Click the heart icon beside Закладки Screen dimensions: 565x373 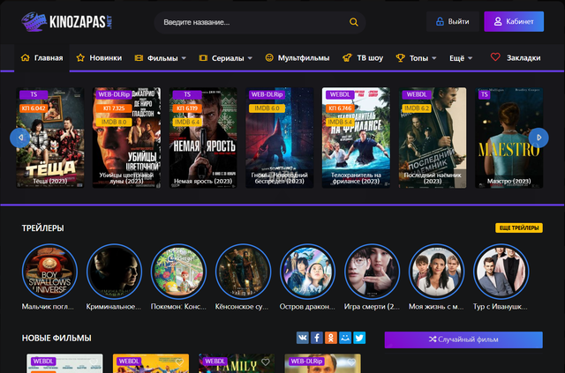point(495,57)
